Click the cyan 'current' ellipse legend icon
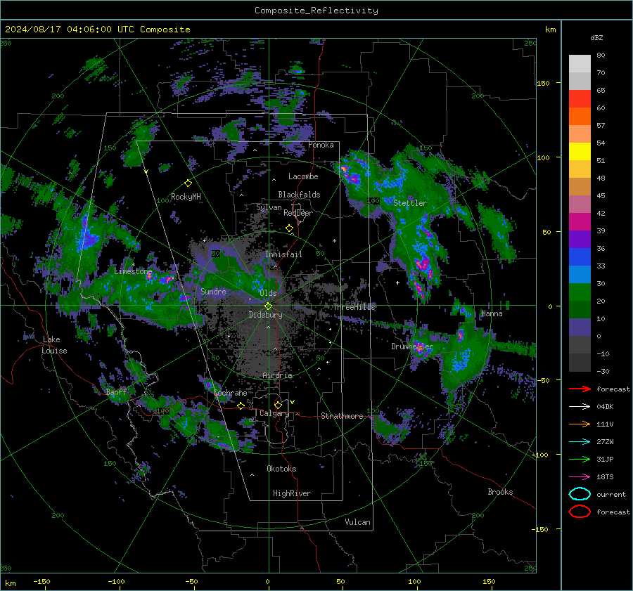Screen dimensions: 633x591 point(580,494)
